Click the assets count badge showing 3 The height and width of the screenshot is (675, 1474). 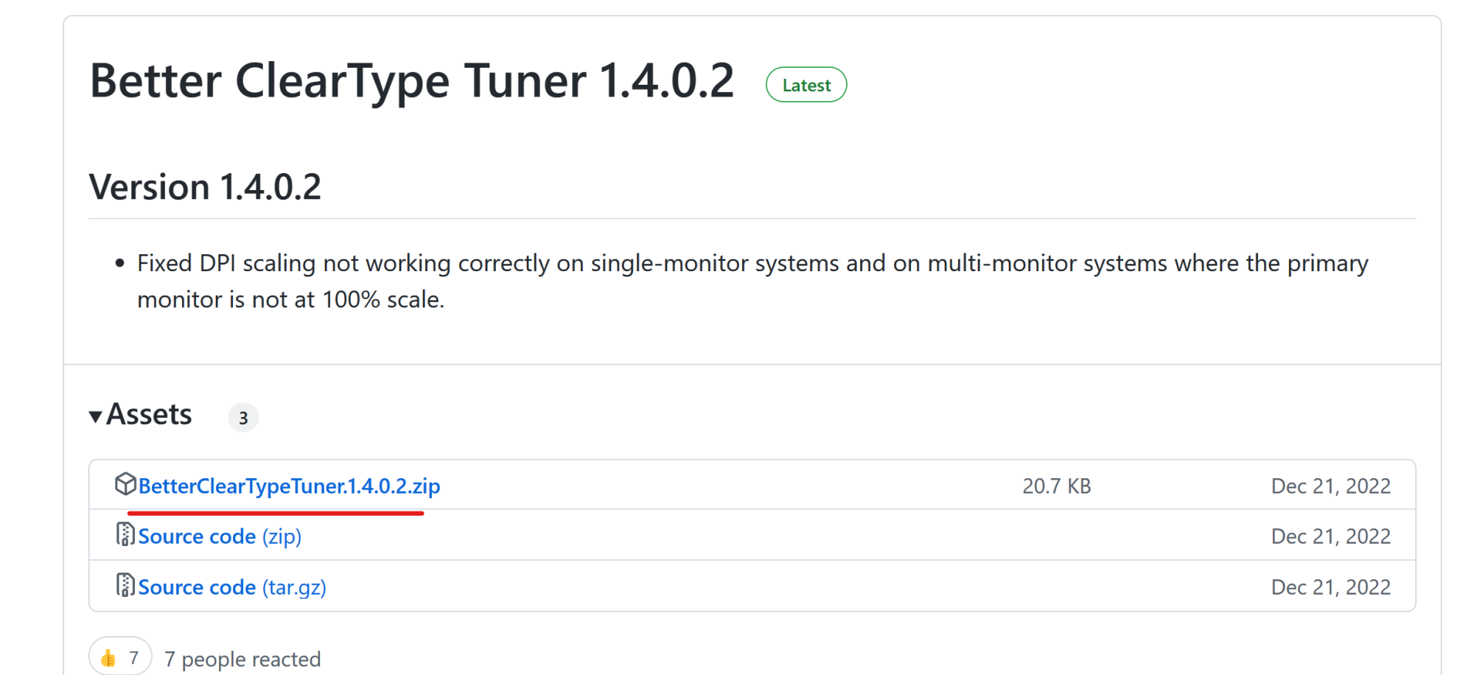pyautogui.click(x=243, y=418)
